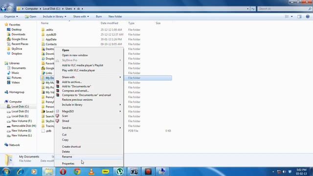The height and width of the screenshot is (176, 313).
Task: Click the New folder toolbar button
Action: [x=115, y=17]
